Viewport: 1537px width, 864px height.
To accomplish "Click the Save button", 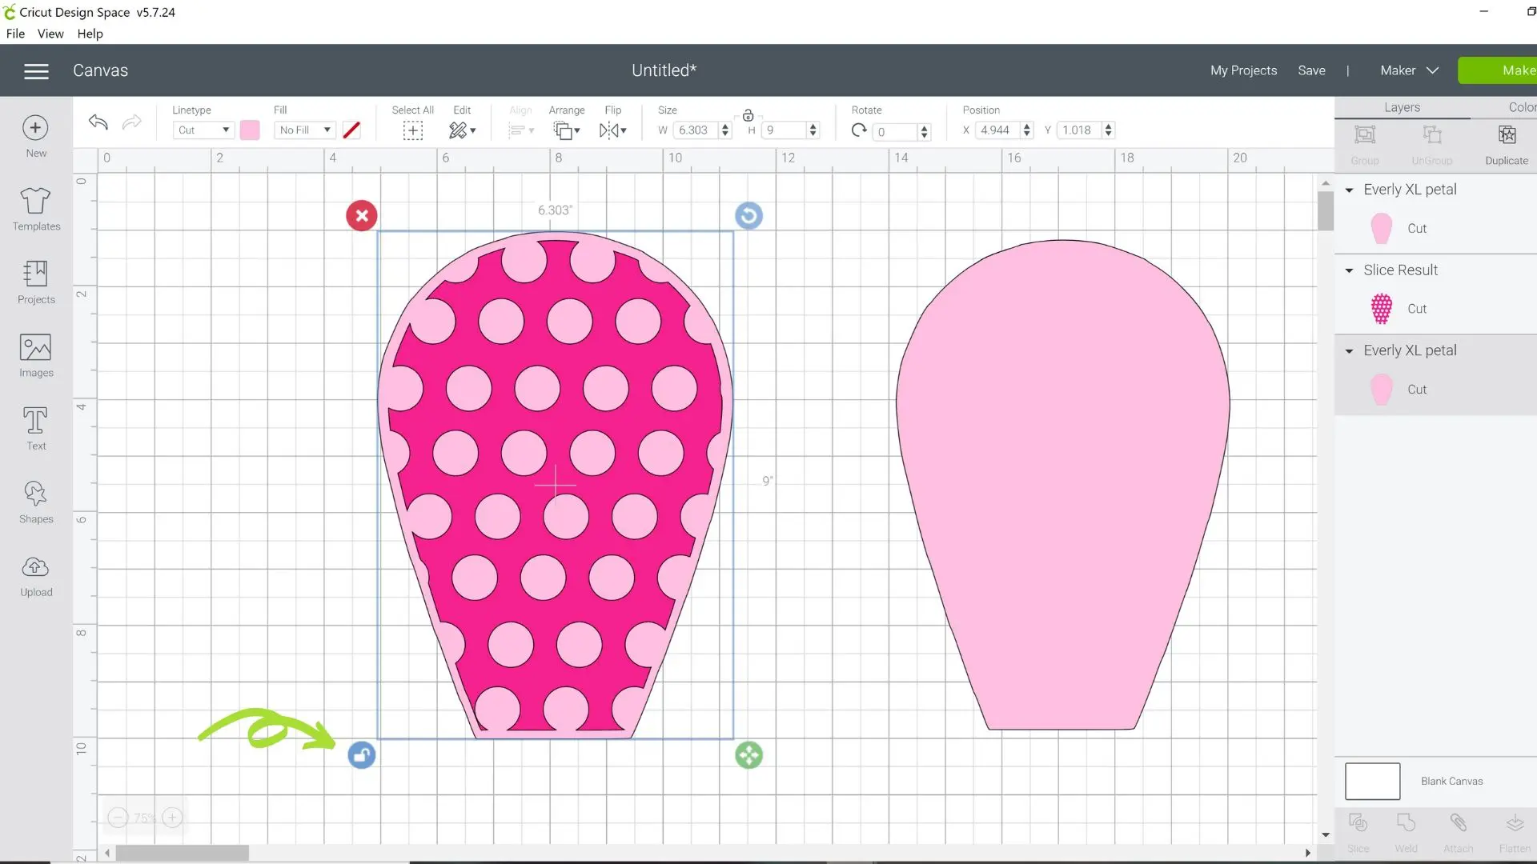I will point(1311,70).
